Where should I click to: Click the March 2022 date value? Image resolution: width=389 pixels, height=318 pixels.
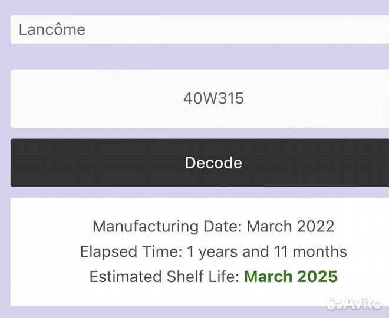pyautogui.click(x=291, y=226)
